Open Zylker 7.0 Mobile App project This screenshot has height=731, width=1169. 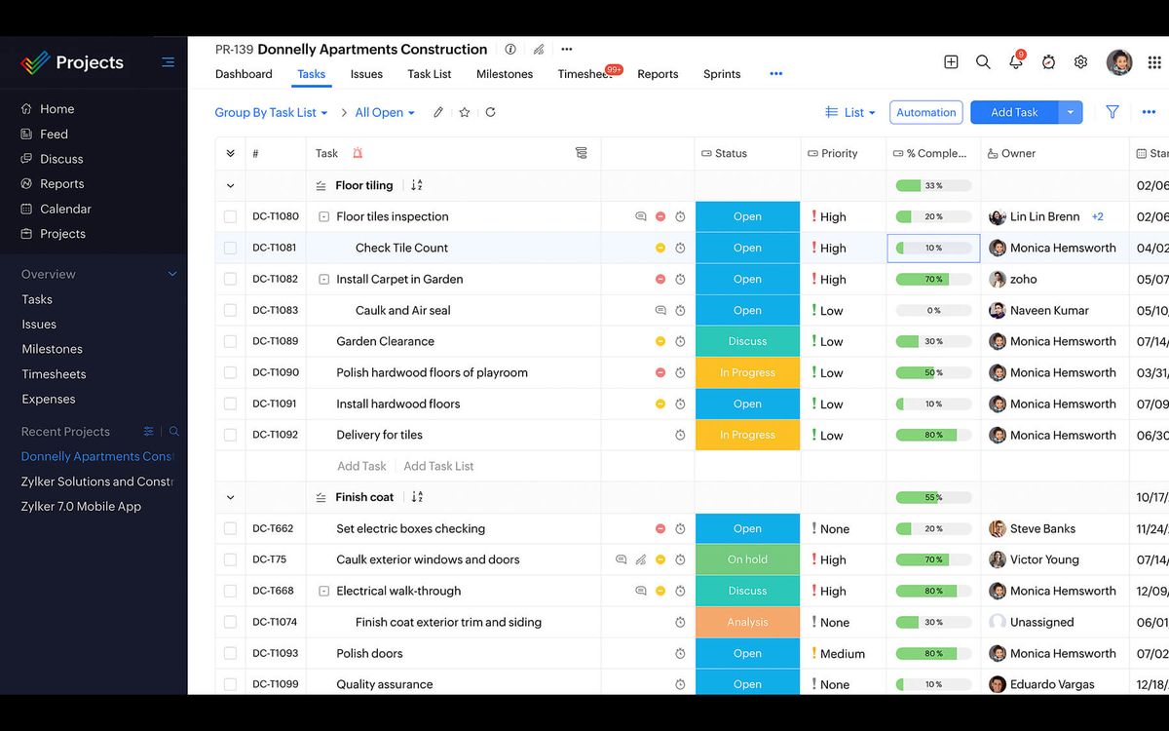click(81, 506)
